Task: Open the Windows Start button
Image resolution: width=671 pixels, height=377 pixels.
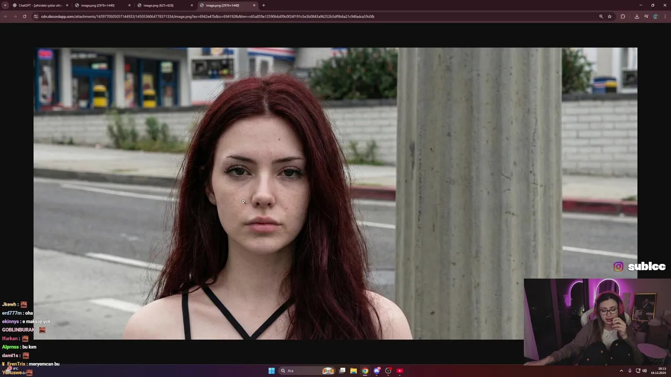Action: coord(272,371)
